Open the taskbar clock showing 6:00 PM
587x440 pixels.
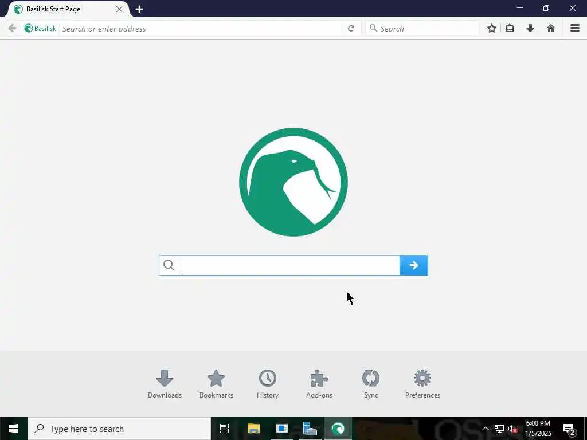click(538, 429)
